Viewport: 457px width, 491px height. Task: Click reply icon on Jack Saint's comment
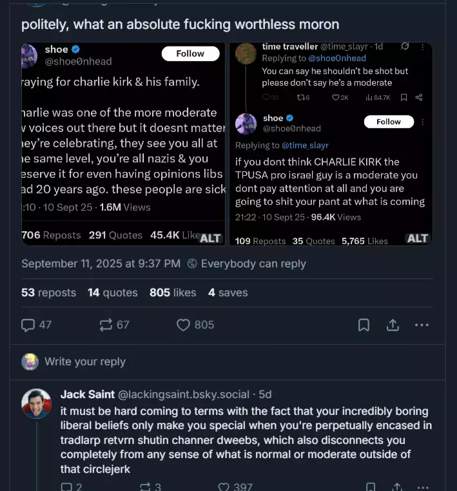coord(66,487)
